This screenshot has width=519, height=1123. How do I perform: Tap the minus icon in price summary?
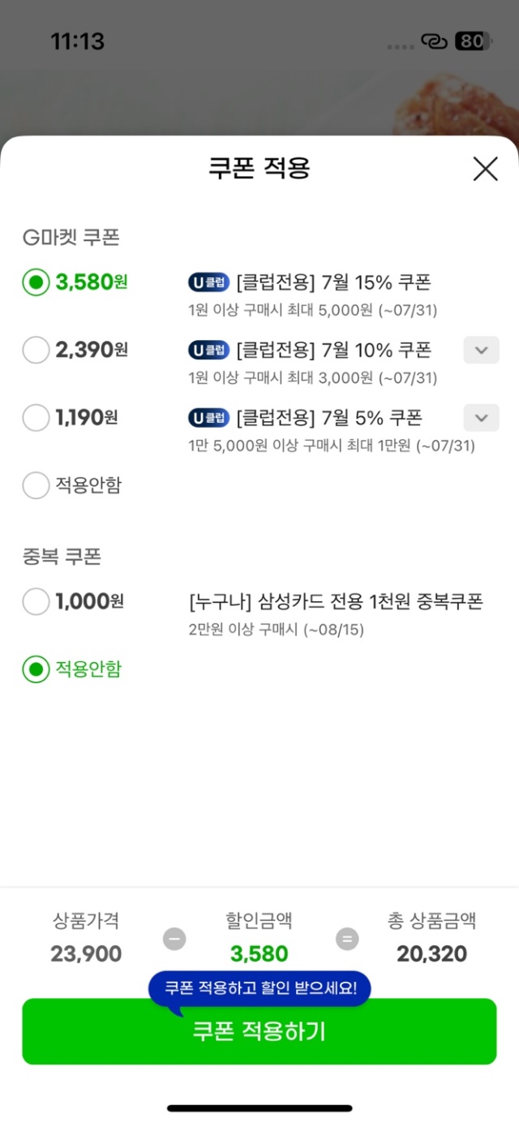(174, 939)
